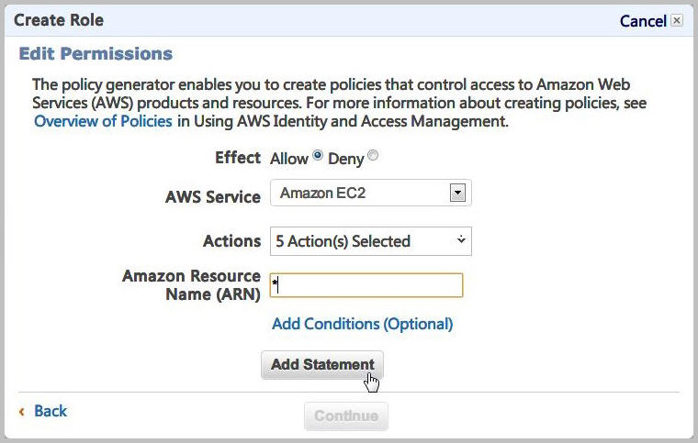698x443 pixels.
Task: Click Add Conditions (Optional) link
Action: click(x=362, y=324)
